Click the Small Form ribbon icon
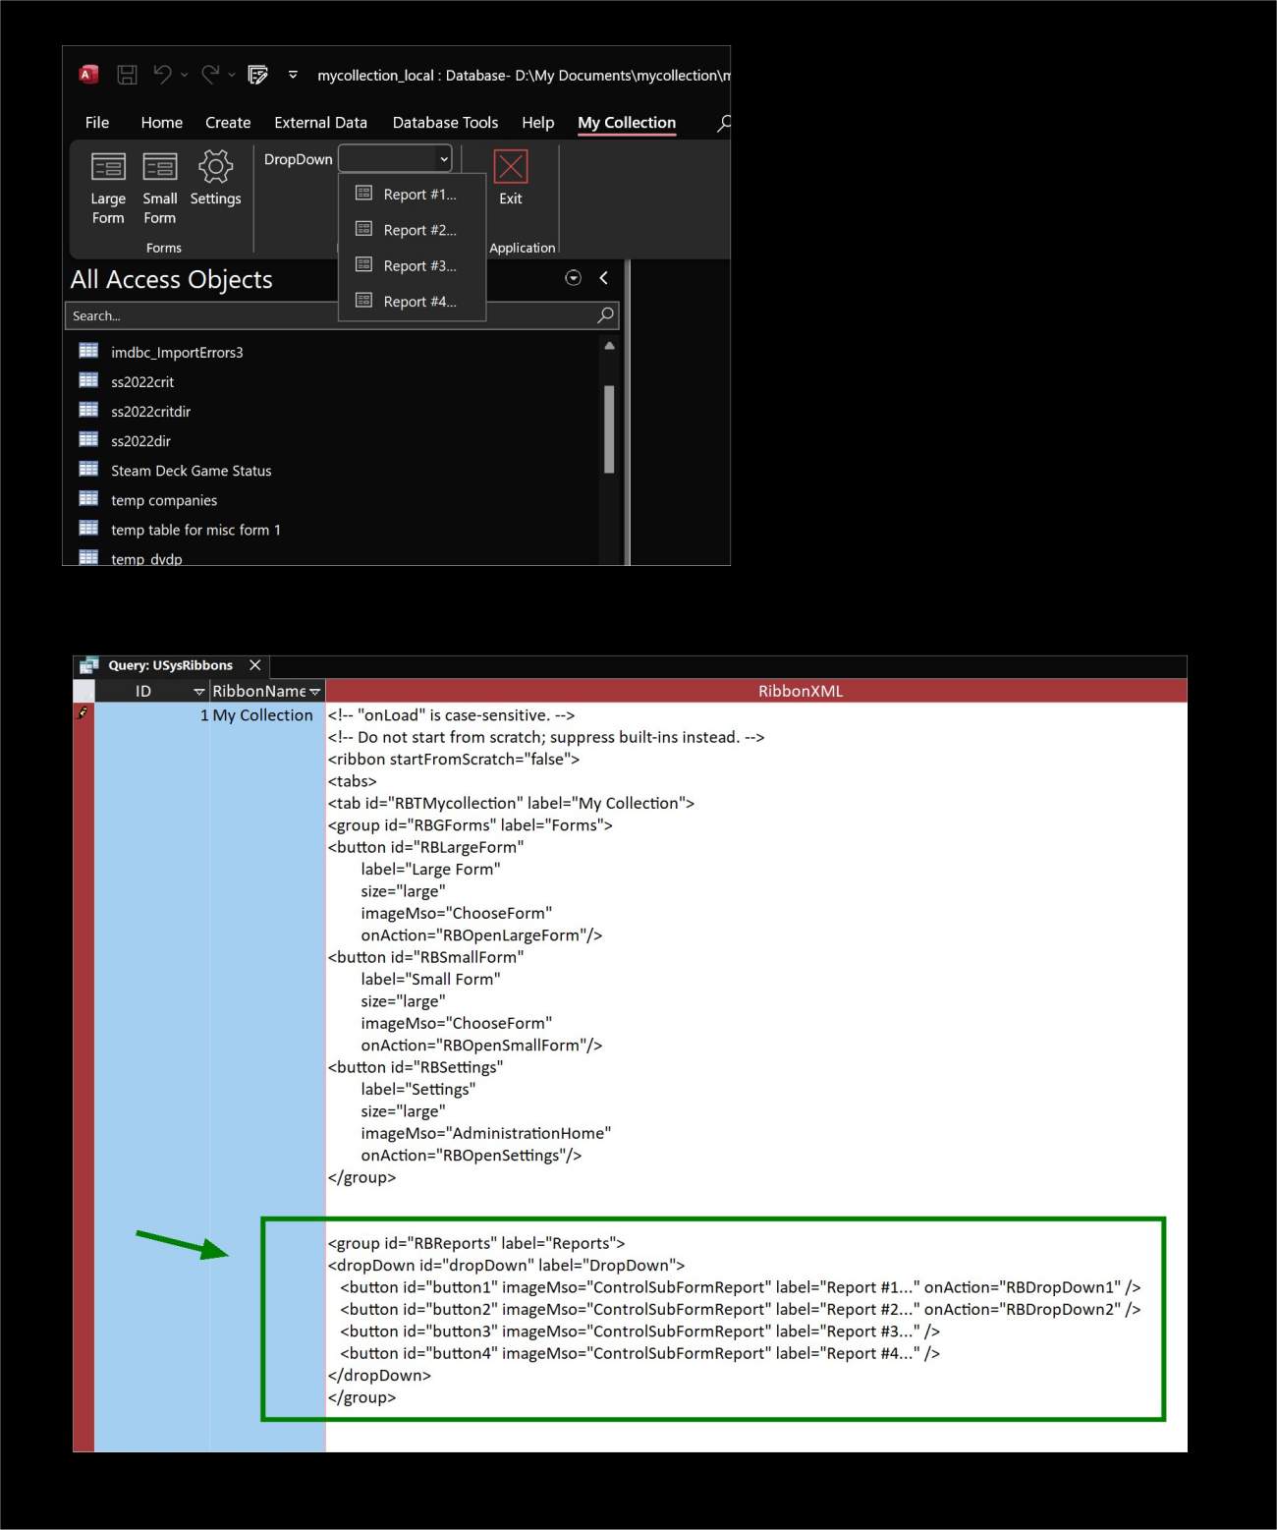This screenshot has height=1530, width=1277. (159, 168)
